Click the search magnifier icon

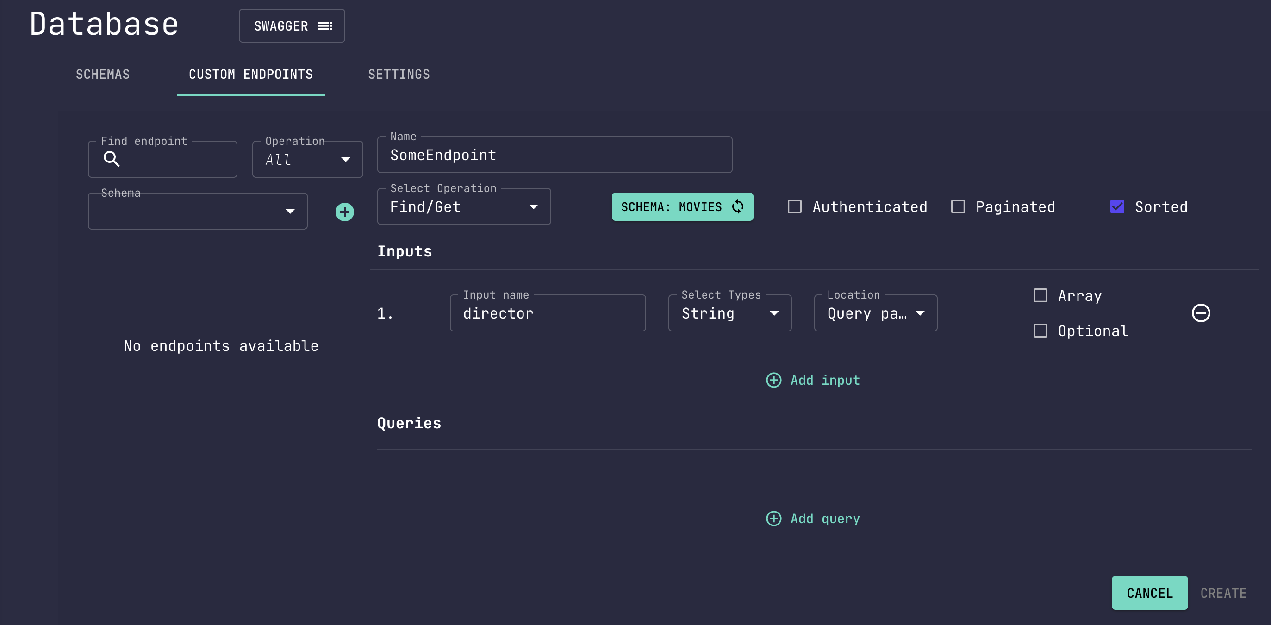[112, 159]
